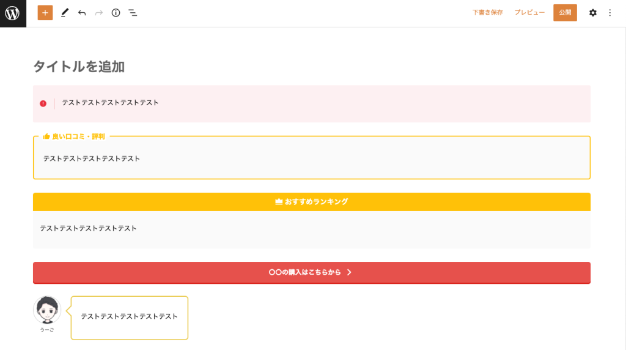
Task: Open the block inserter plus button
Action: point(45,13)
